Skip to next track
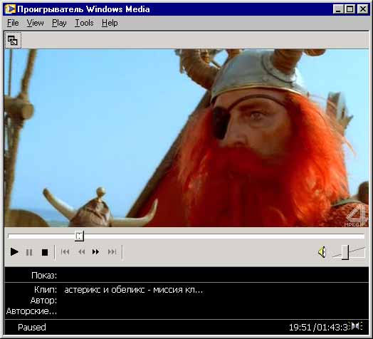 (112, 252)
